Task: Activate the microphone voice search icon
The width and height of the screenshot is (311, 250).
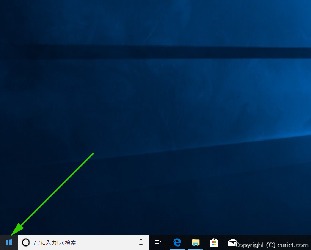Action: click(141, 242)
